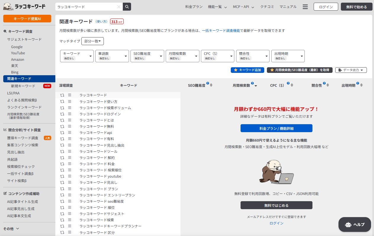Screen dimensions: 374x236
Task: Click the ログイン button in header
Action: pyautogui.click(x=326, y=7)
